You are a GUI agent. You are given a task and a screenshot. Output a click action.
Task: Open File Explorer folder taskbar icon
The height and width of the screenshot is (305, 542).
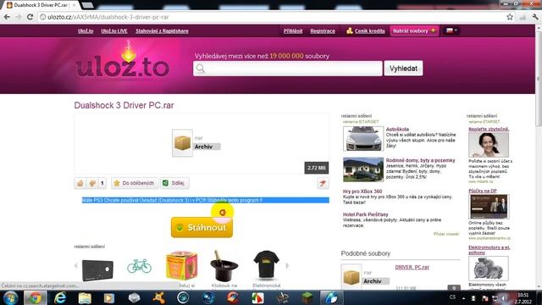tap(85, 297)
